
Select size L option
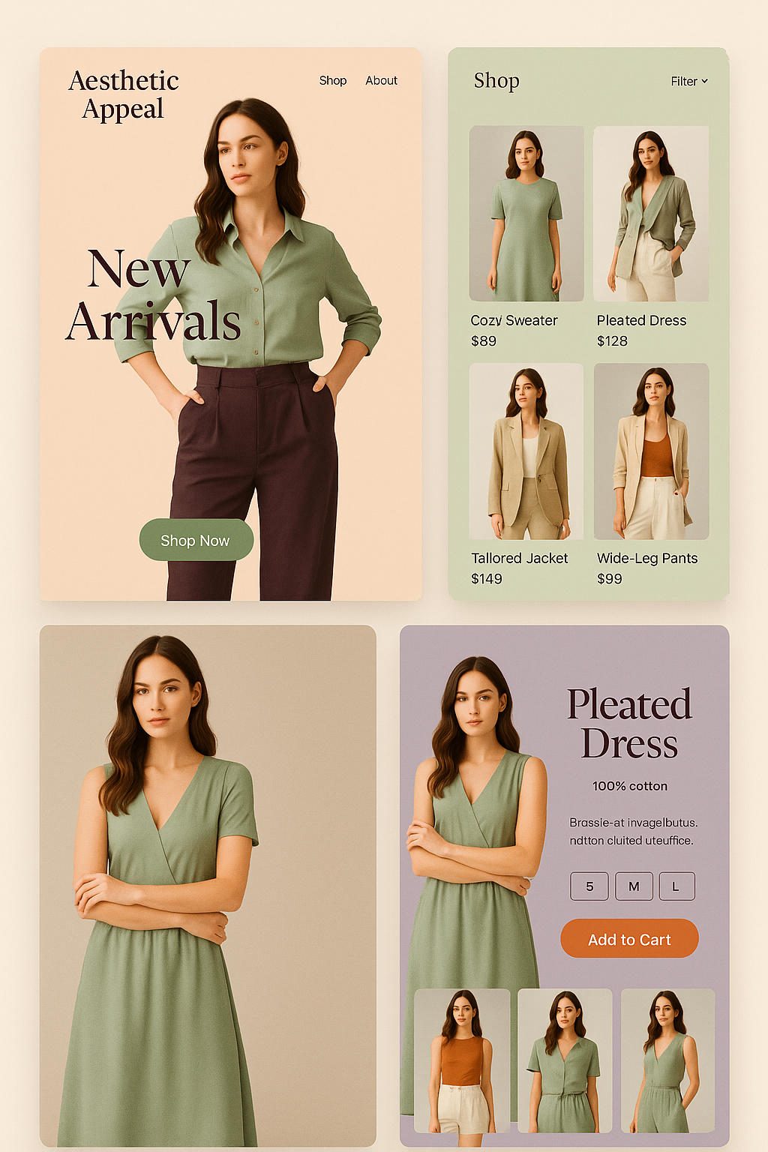[676, 886]
